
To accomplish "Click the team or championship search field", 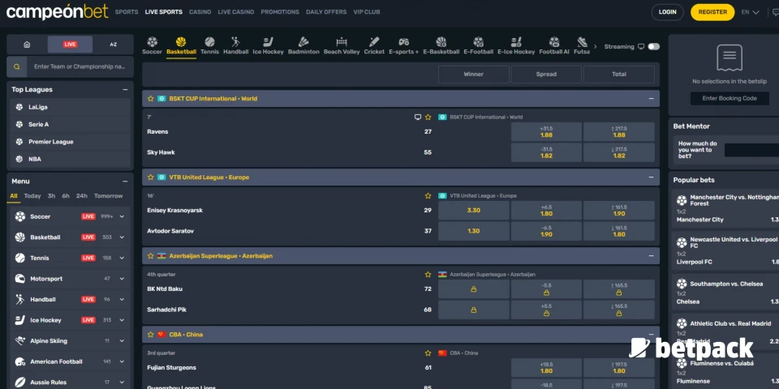I will point(79,66).
